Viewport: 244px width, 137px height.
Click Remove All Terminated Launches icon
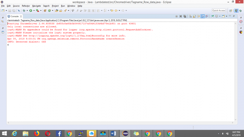pos(184,16)
